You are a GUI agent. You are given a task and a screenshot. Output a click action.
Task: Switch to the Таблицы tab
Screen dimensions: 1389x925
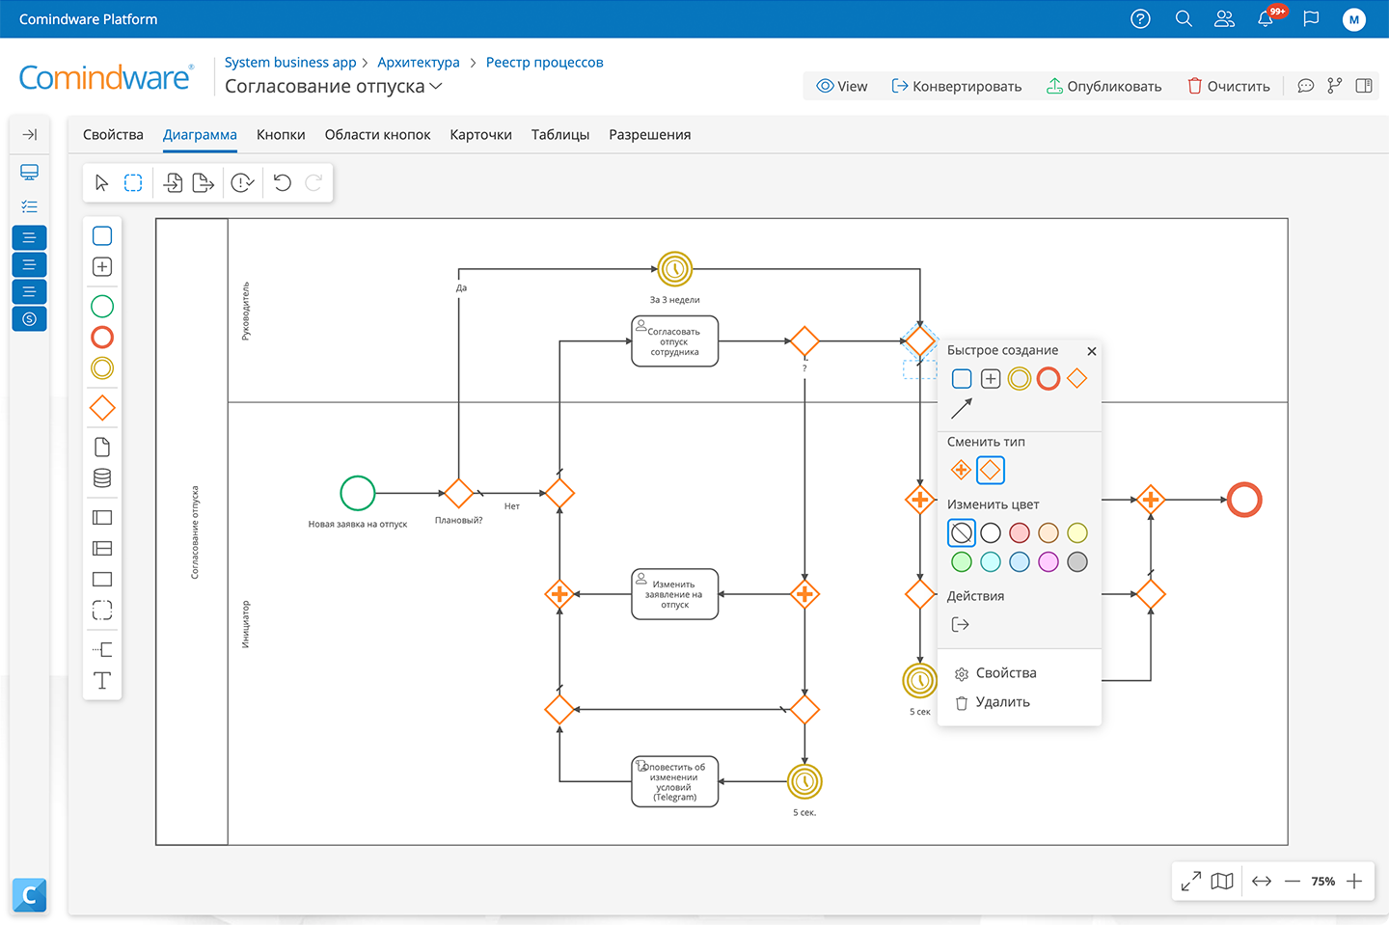click(560, 135)
